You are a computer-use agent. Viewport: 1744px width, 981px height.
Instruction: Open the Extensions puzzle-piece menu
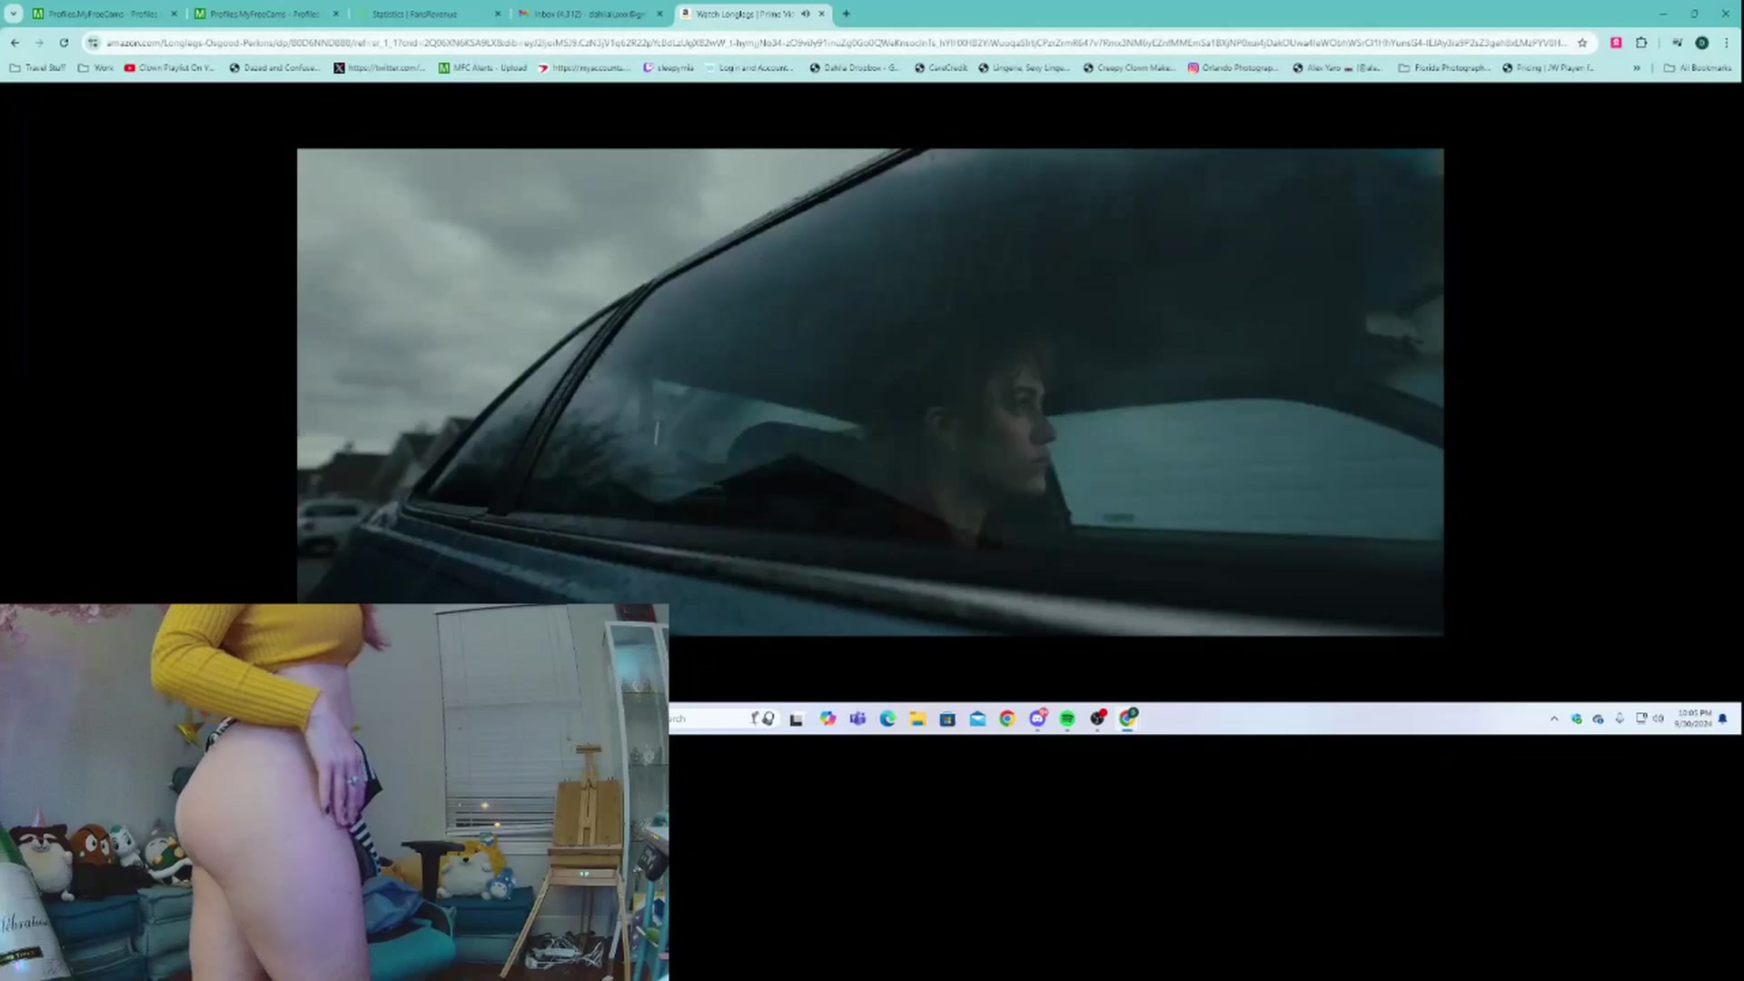(1641, 43)
